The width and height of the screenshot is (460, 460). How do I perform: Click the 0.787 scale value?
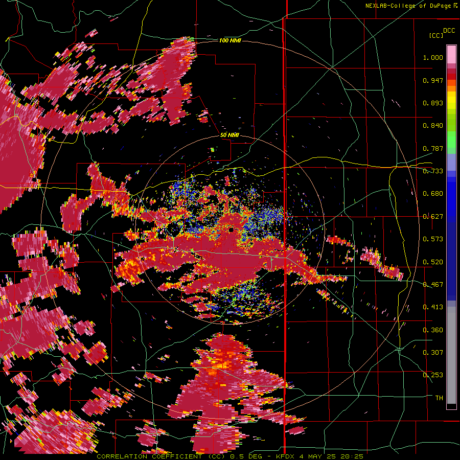[433, 148]
